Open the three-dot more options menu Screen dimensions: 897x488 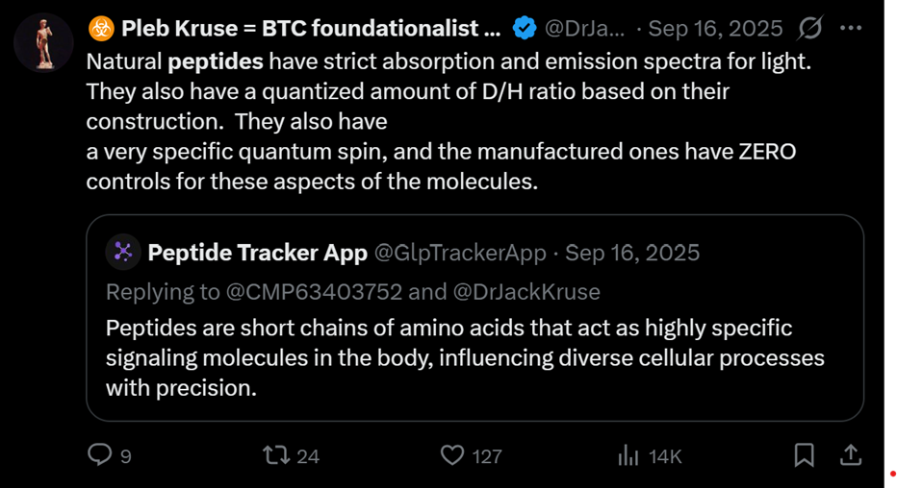coord(851,28)
